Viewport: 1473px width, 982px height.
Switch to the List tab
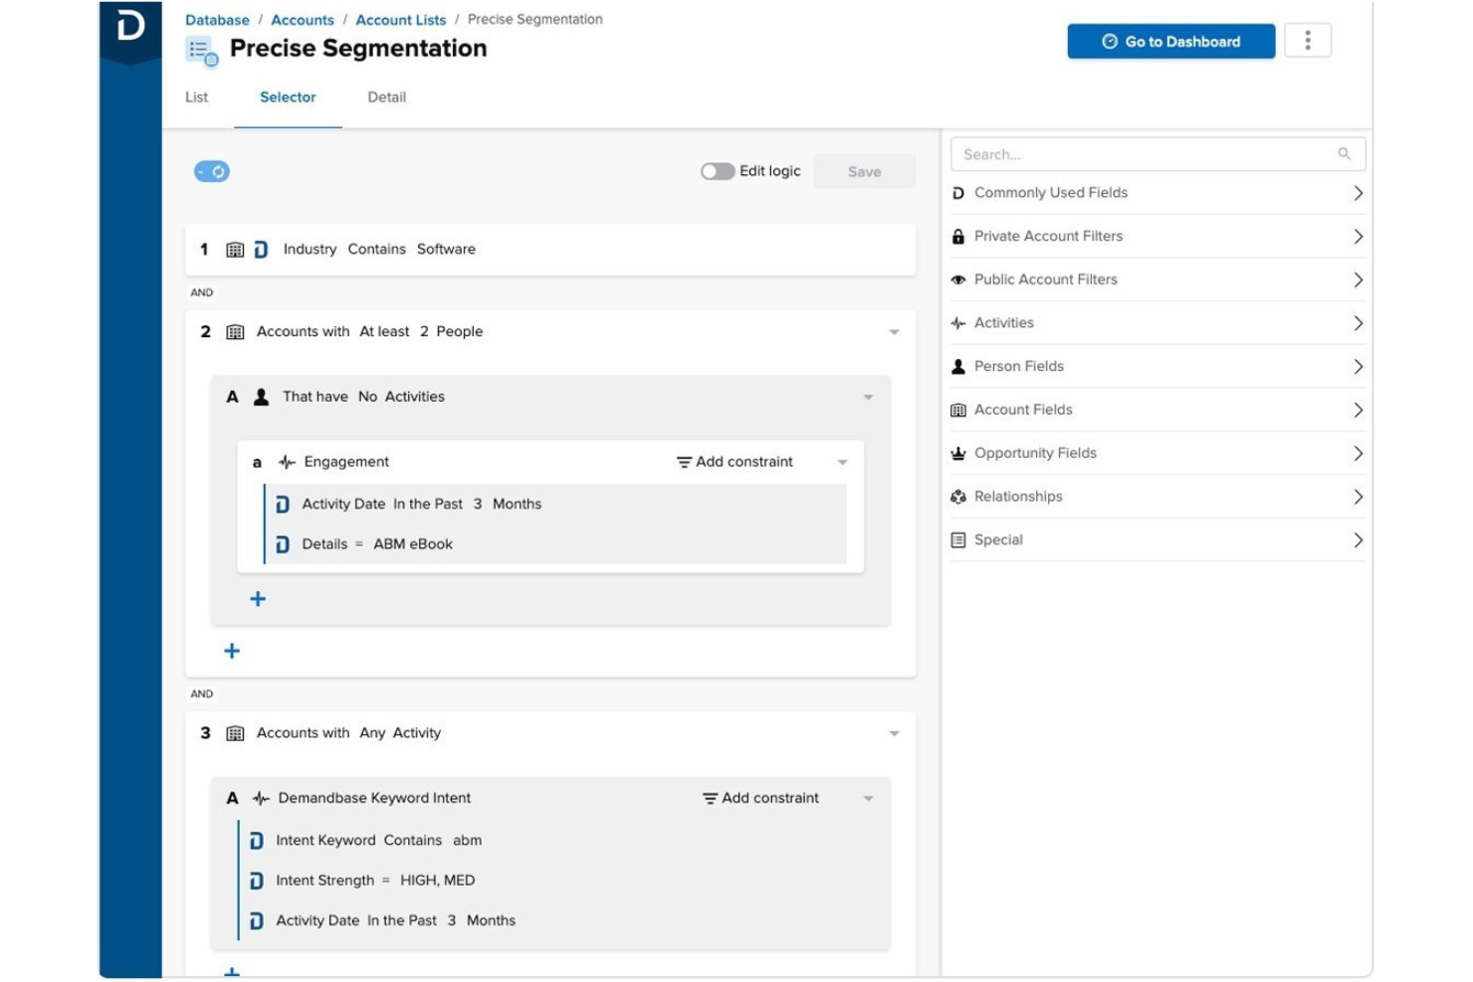(x=197, y=98)
